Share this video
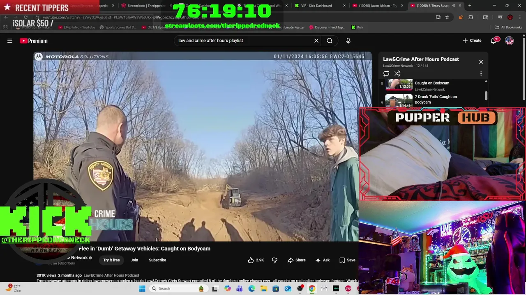This screenshot has width=526, height=295. 296,260
